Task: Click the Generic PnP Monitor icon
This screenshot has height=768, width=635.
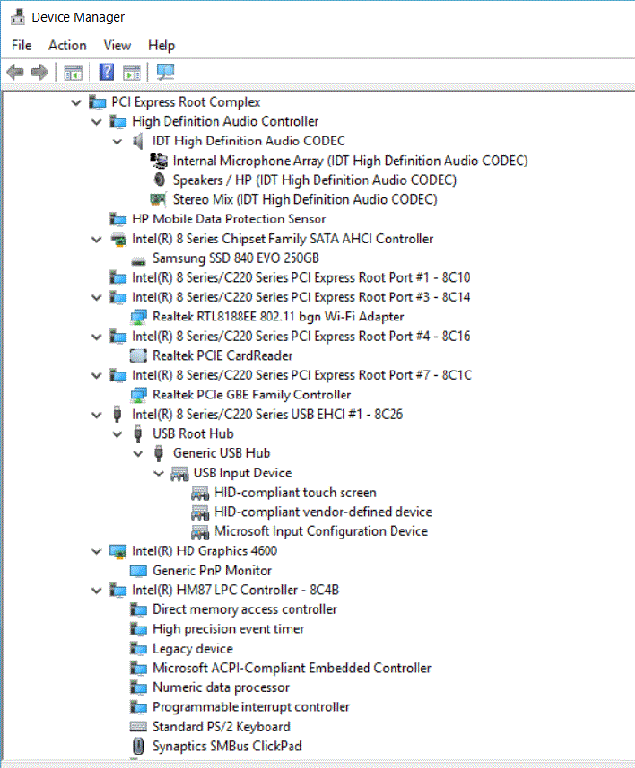Action: click(x=139, y=571)
